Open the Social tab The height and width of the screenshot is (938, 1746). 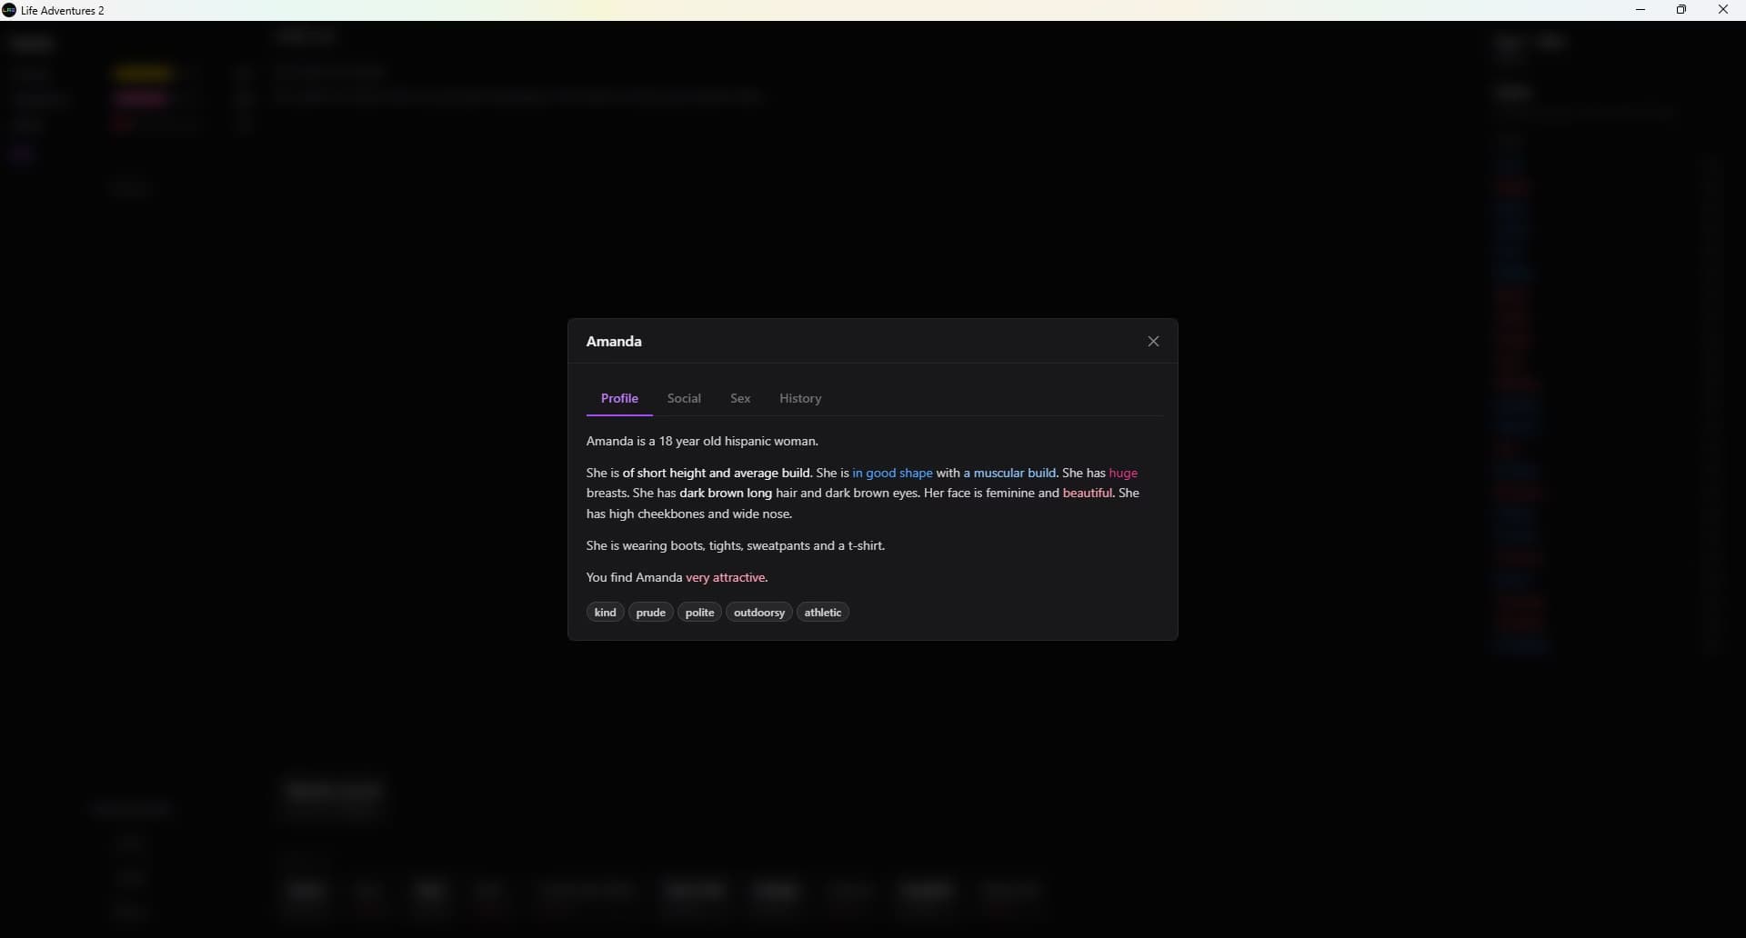point(684,399)
